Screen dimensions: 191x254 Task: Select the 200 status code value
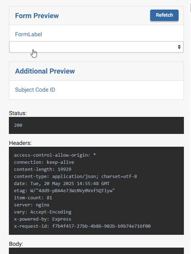tap(18, 125)
